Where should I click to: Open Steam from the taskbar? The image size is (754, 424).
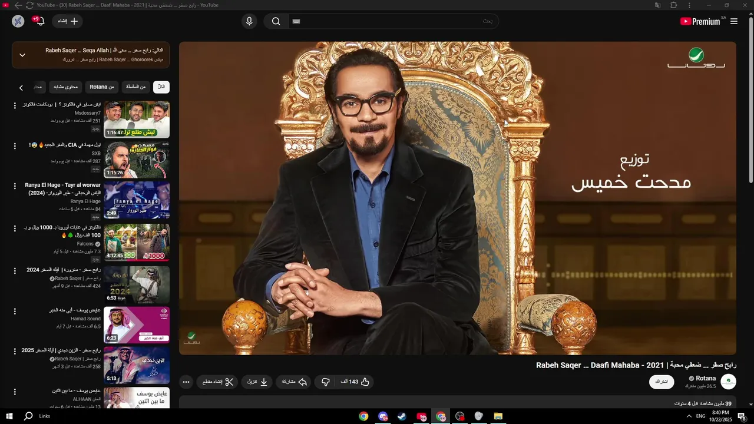[402, 416]
